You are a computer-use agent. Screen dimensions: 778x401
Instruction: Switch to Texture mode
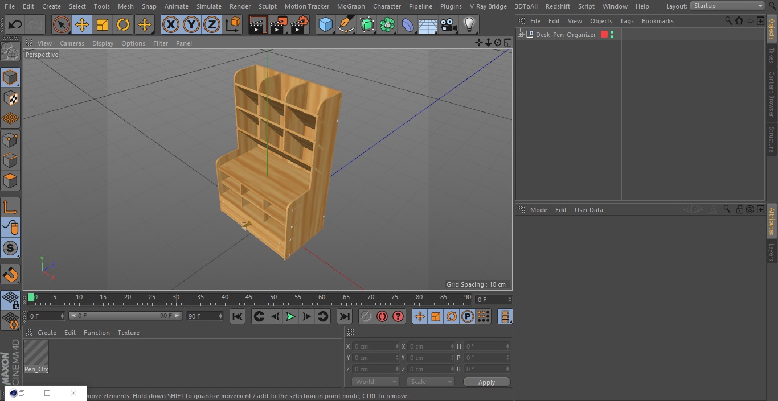click(10, 98)
